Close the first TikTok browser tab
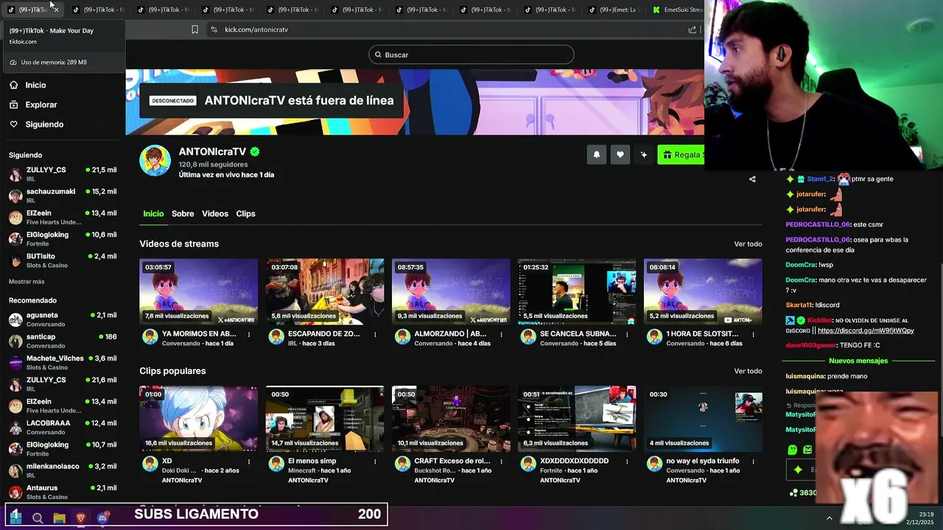 [x=55, y=10]
